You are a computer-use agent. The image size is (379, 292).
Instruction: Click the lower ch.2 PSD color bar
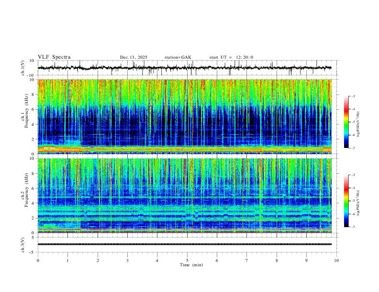[346, 201]
